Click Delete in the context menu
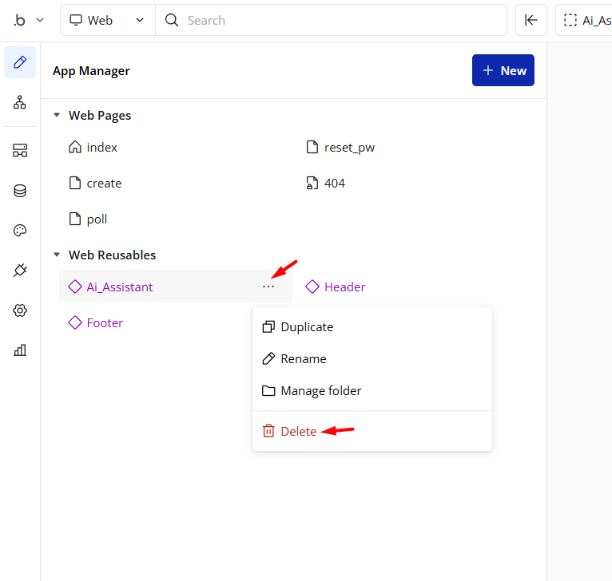 click(x=298, y=431)
